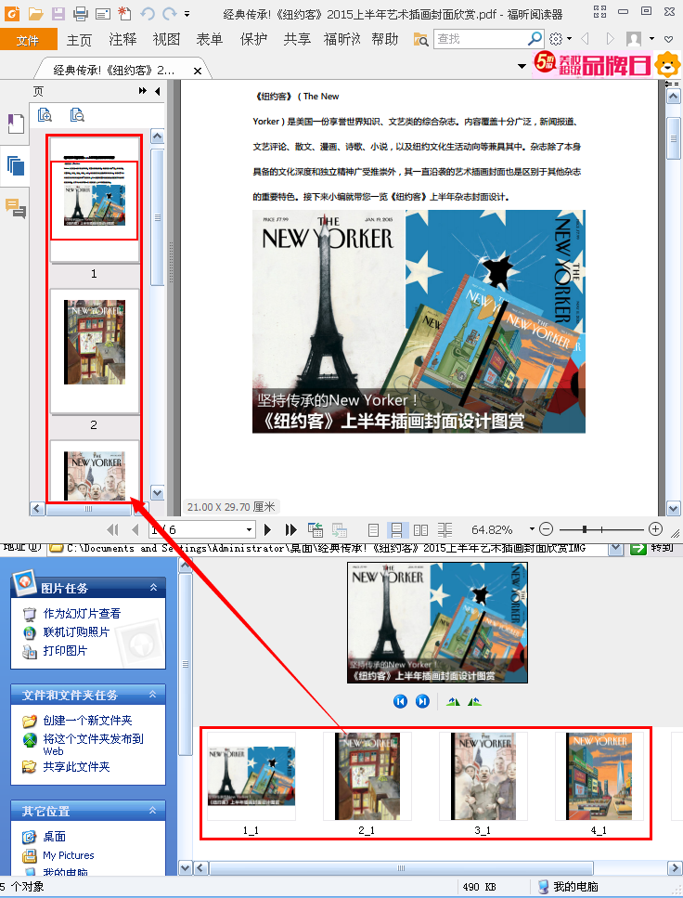Screen dimensions: 683x898
Task: Collapse the 文件和文件夹任务 section
Action: click(x=153, y=694)
